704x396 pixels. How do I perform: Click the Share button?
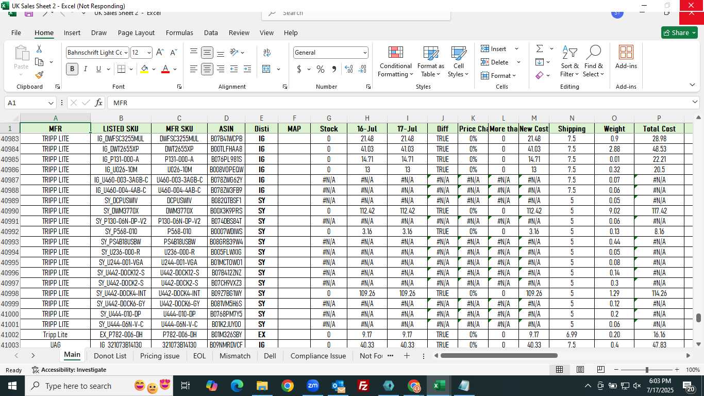click(679, 32)
